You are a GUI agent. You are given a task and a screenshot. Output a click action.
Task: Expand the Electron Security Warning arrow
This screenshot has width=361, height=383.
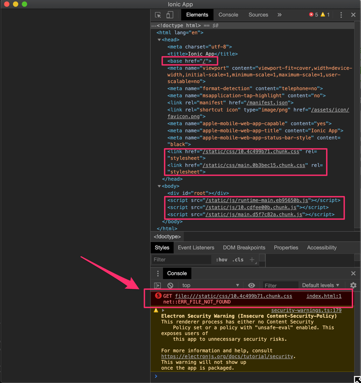163,311
